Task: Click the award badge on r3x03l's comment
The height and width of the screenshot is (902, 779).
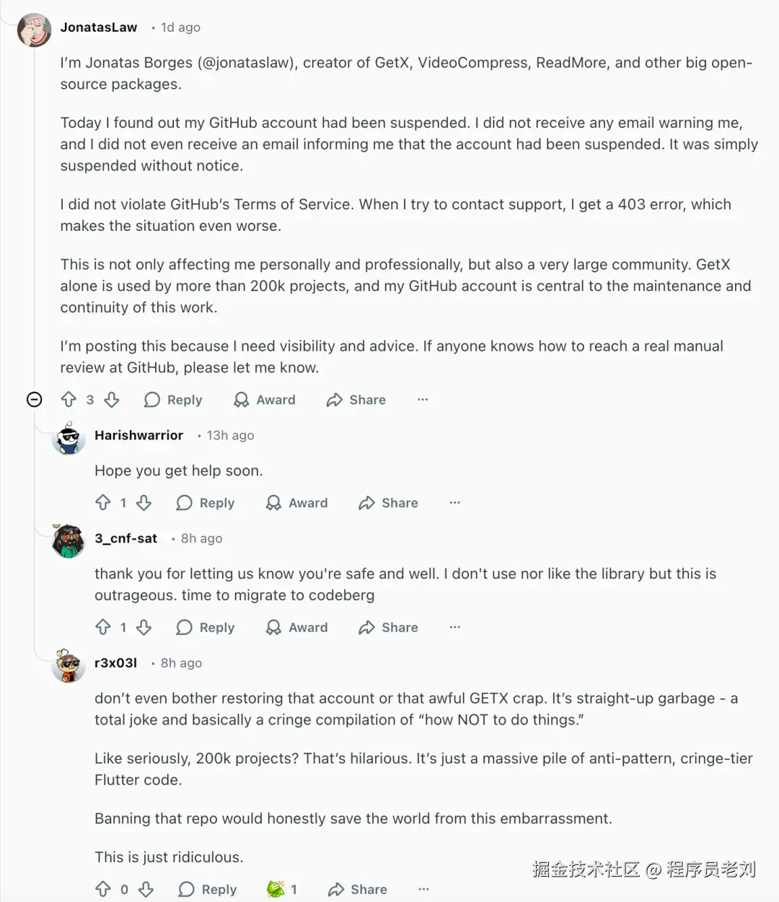Action: click(276, 889)
